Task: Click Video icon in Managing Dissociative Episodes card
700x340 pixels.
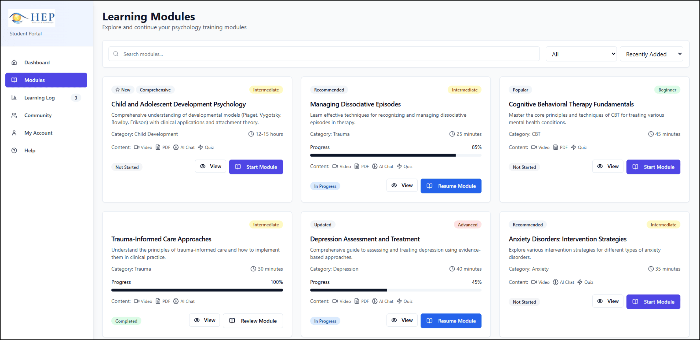Action: coord(335,166)
